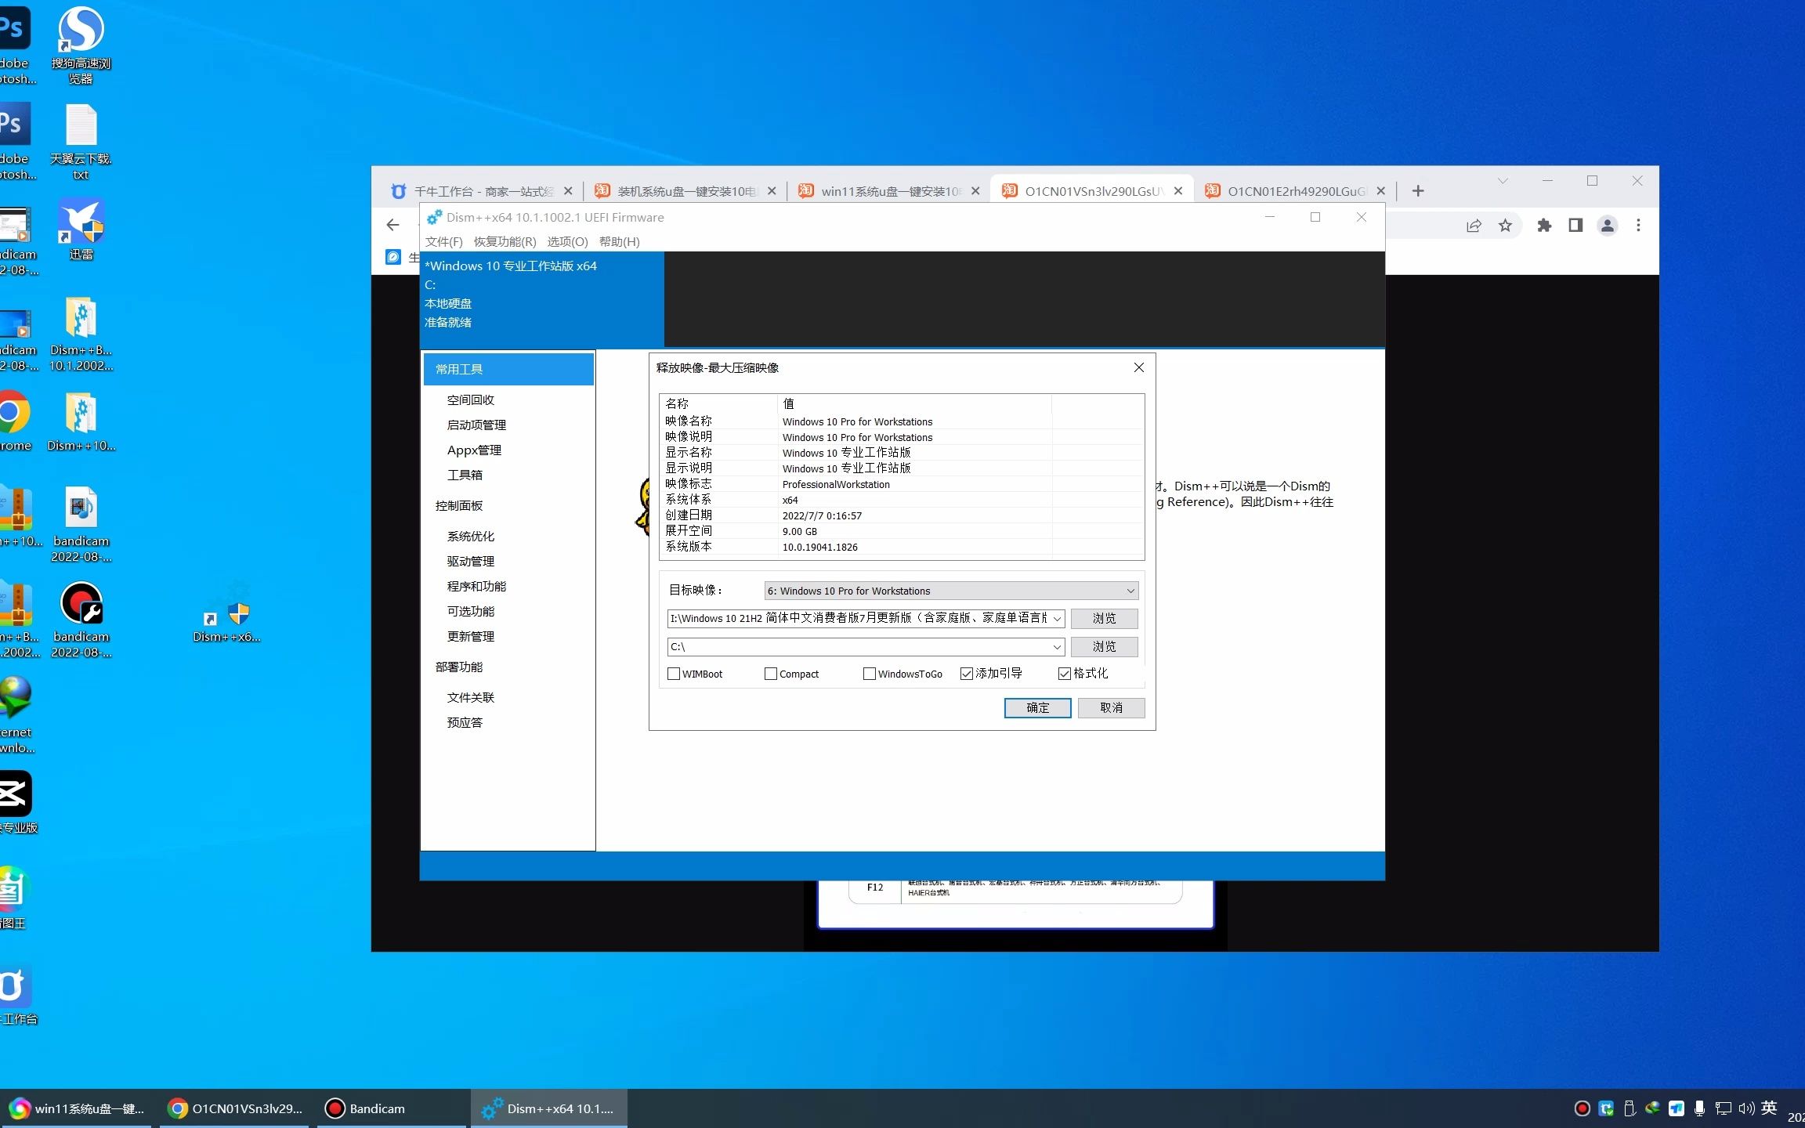
Task: Click the 空间回收 icon in sidebar
Action: 470,399
